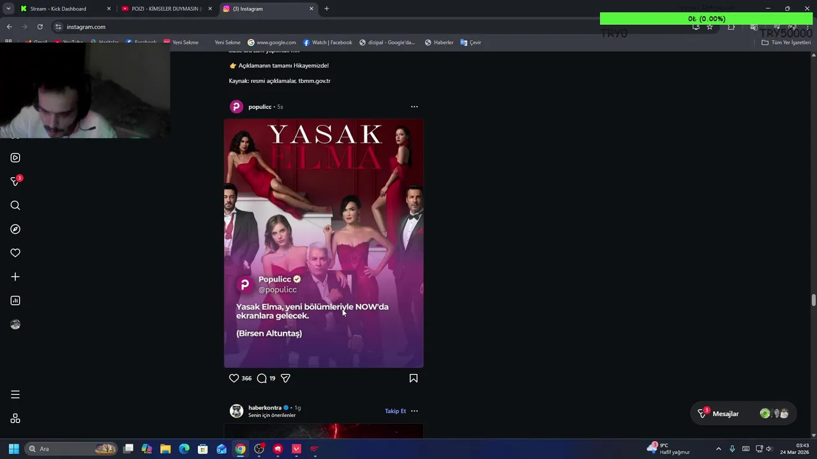This screenshot has height=459, width=817.
Task: Reload the Instagram page
Action: tap(40, 27)
